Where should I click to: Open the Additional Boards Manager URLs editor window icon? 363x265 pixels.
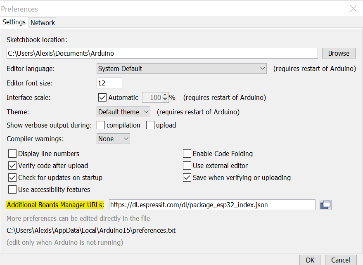[325, 205]
